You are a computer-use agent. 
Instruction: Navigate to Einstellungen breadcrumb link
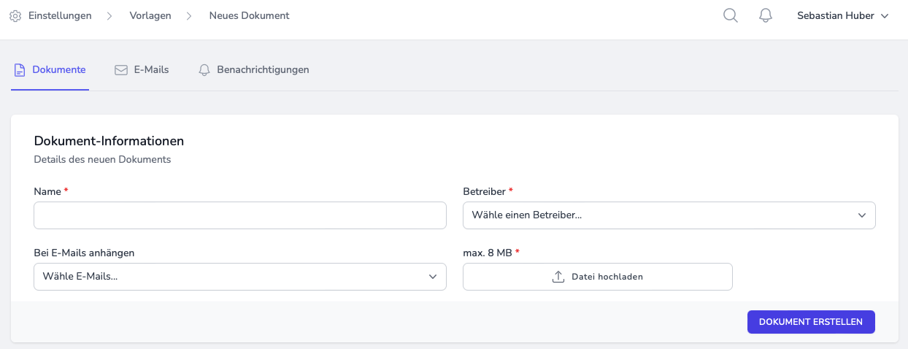(x=60, y=15)
